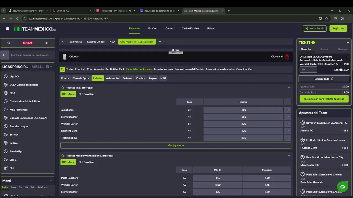Open the Bet Builder Pack tab
This screenshot has height=198, width=353.
click(115, 69)
